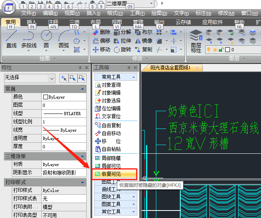The height and width of the screenshot is (218, 261).
Task: Collapse the 常规 section in properties
Action: (x=82, y=89)
